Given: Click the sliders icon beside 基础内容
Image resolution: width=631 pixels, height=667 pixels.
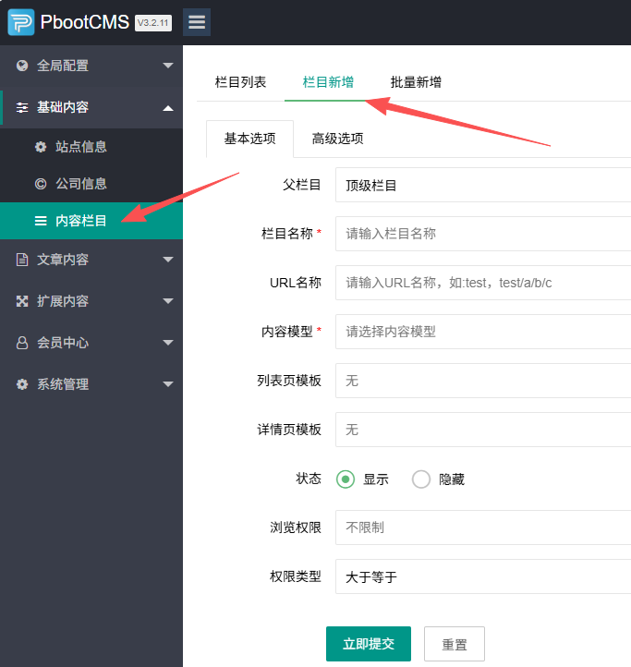Looking at the screenshot, I should click(22, 107).
